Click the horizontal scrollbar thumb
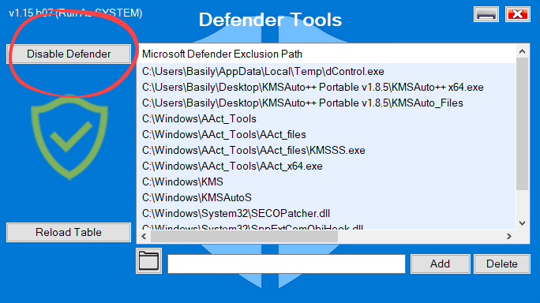Image resolution: width=540 pixels, height=303 pixels. click(x=244, y=236)
